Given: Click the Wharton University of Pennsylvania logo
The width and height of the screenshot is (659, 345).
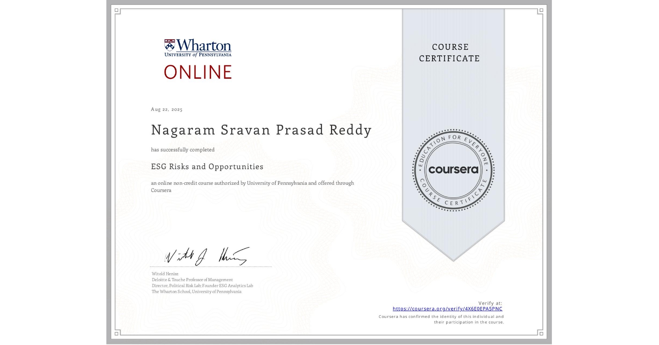Looking at the screenshot, I should [x=198, y=48].
